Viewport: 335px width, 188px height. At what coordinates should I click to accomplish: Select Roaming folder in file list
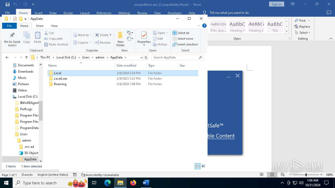click(123, 84)
